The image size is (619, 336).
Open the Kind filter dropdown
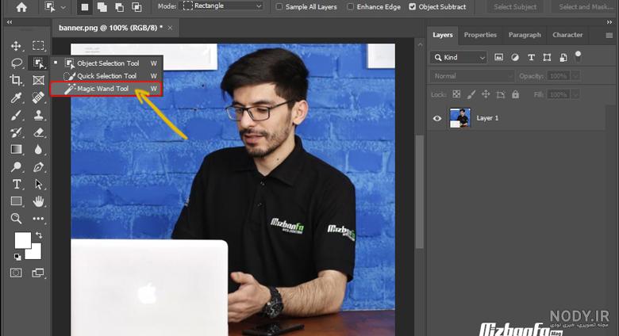tap(459, 58)
